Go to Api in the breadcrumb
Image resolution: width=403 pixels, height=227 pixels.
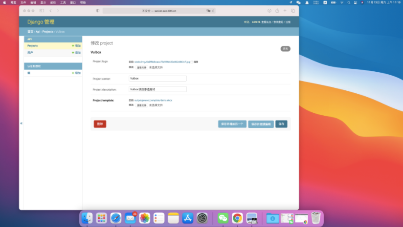click(x=38, y=32)
